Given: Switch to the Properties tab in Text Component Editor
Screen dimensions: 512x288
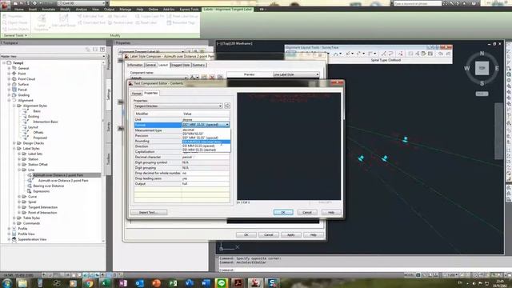Looking at the screenshot, I should point(151,93).
